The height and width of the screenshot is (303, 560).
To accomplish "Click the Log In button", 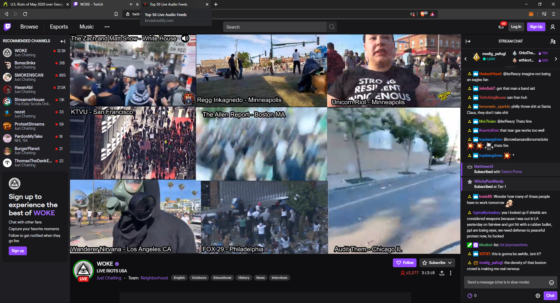I will coord(516,27).
